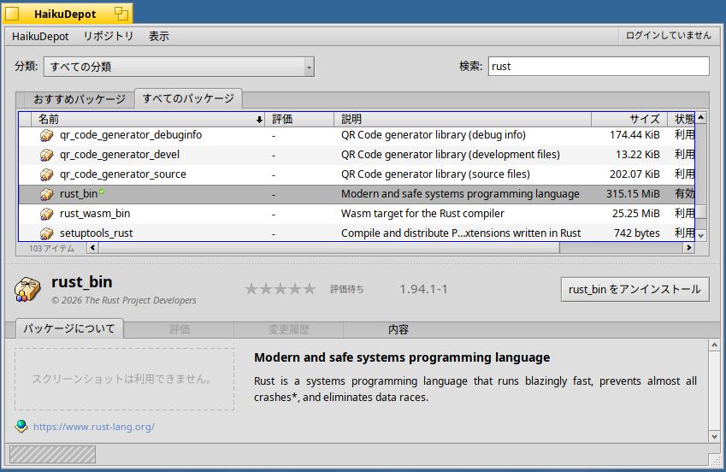Click the スクリーンショットは利用できません placeholder
Image resolution: width=726 pixels, height=472 pixels.
click(124, 380)
